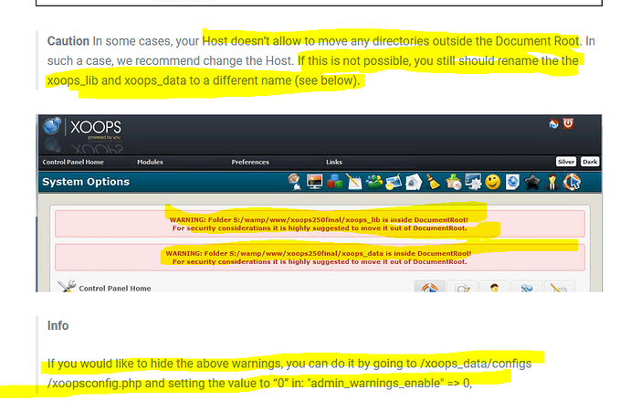Viewport: 630px width, 401px height.
Task: Open the Avatars system option icon
Action: click(x=295, y=182)
